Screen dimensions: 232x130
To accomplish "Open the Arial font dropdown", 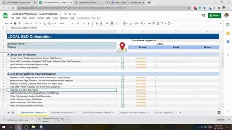I will coord(66,23).
